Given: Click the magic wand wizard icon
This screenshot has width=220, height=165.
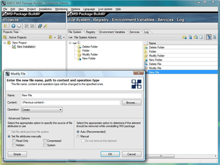Looking at the screenshot, I should tap(45, 26).
